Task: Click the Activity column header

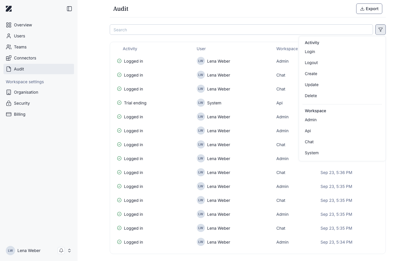Action: 130,49
